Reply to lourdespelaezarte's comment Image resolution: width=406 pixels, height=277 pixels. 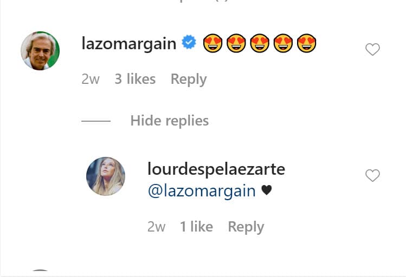[x=246, y=227]
